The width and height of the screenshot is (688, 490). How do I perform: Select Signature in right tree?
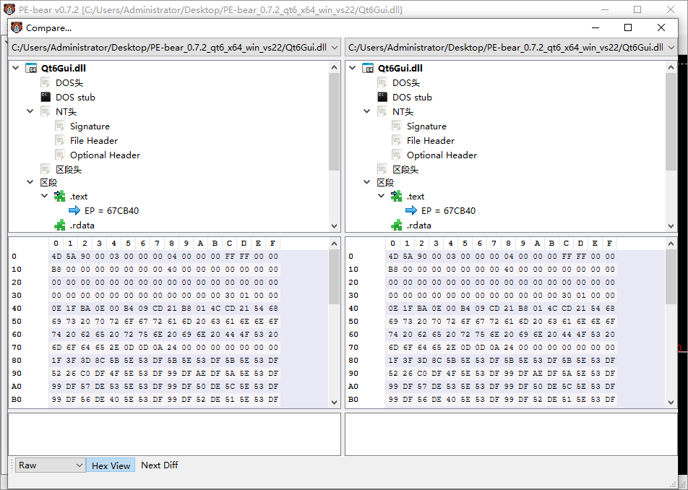coord(426,126)
